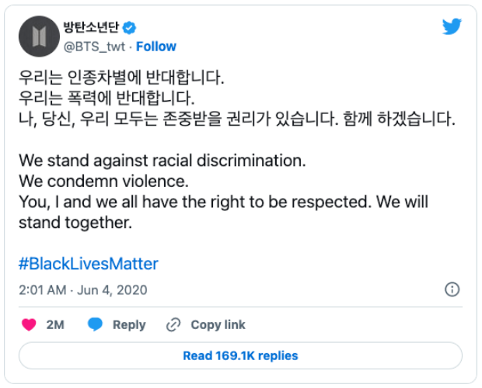482x388 pixels.
Task: Open the Jun 4, 2020 timestamp
Action: pyautogui.click(x=82, y=290)
